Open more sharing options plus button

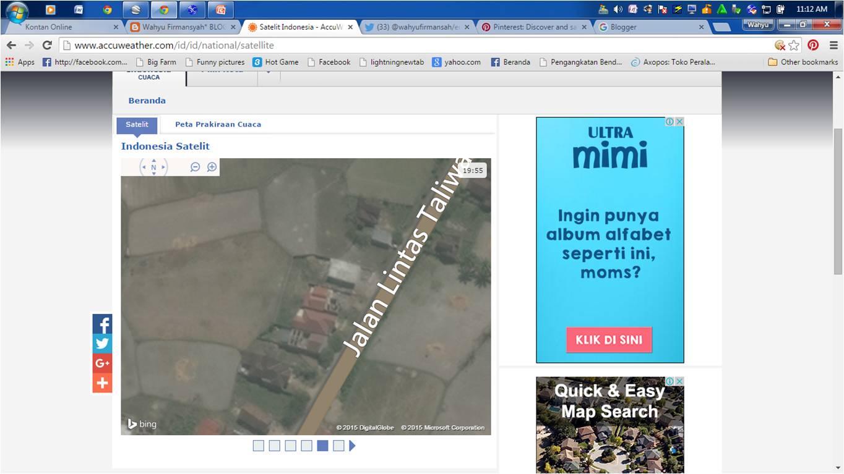pyautogui.click(x=103, y=383)
